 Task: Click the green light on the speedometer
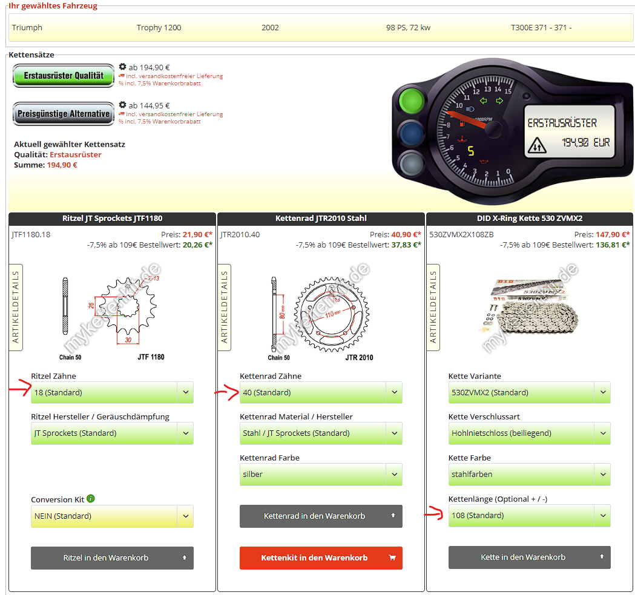point(412,101)
